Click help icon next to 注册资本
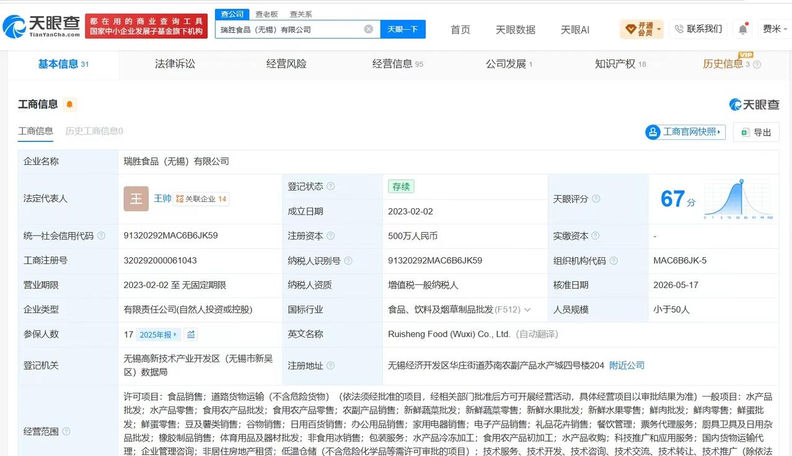The image size is (792, 456). click(x=331, y=236)
